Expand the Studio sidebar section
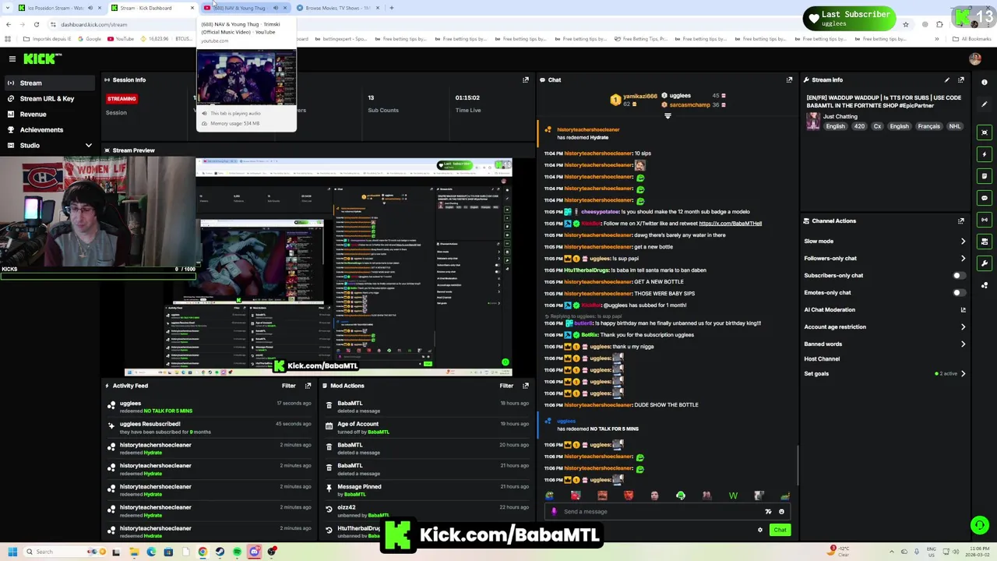The image size is (997, 561). click(88, 146)
